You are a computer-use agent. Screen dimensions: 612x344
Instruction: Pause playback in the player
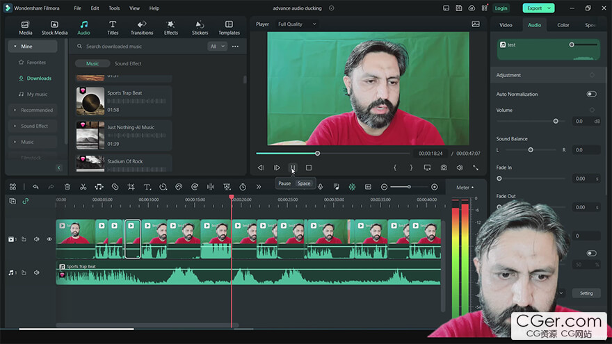(x=293, y=167)
